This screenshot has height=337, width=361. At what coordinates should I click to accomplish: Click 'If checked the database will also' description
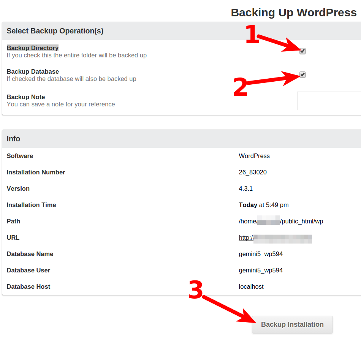[x=71, y=79]
